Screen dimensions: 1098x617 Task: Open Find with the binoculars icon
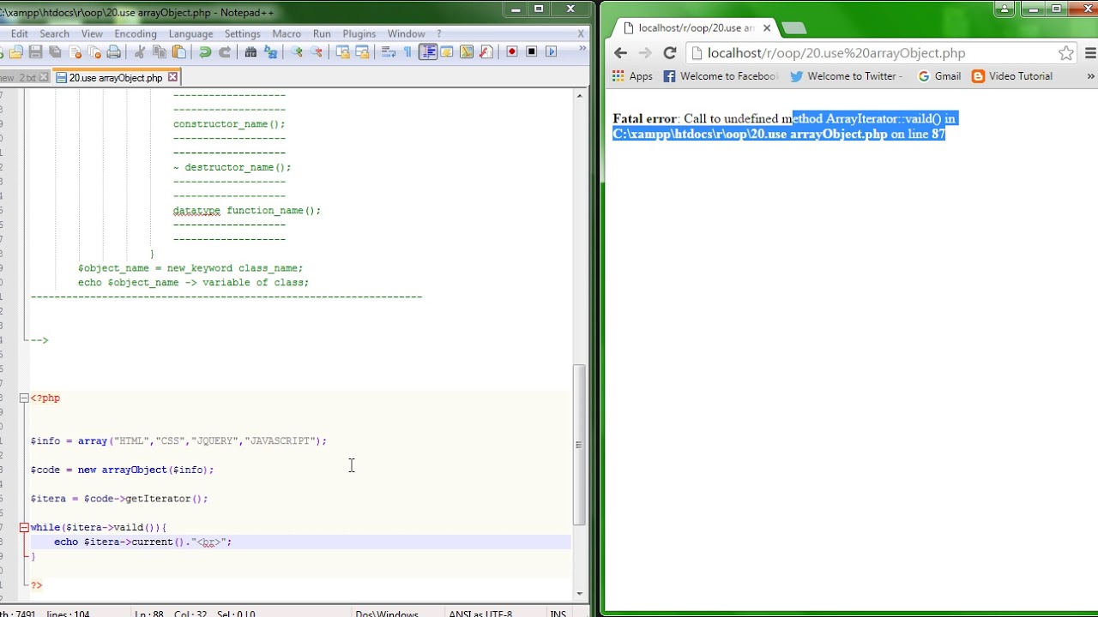pos(250,51)
